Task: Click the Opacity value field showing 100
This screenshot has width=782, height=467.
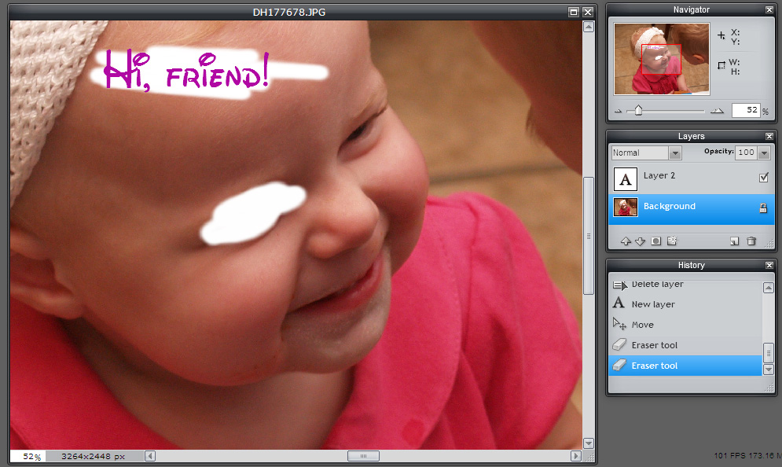Action: [746, 153]
